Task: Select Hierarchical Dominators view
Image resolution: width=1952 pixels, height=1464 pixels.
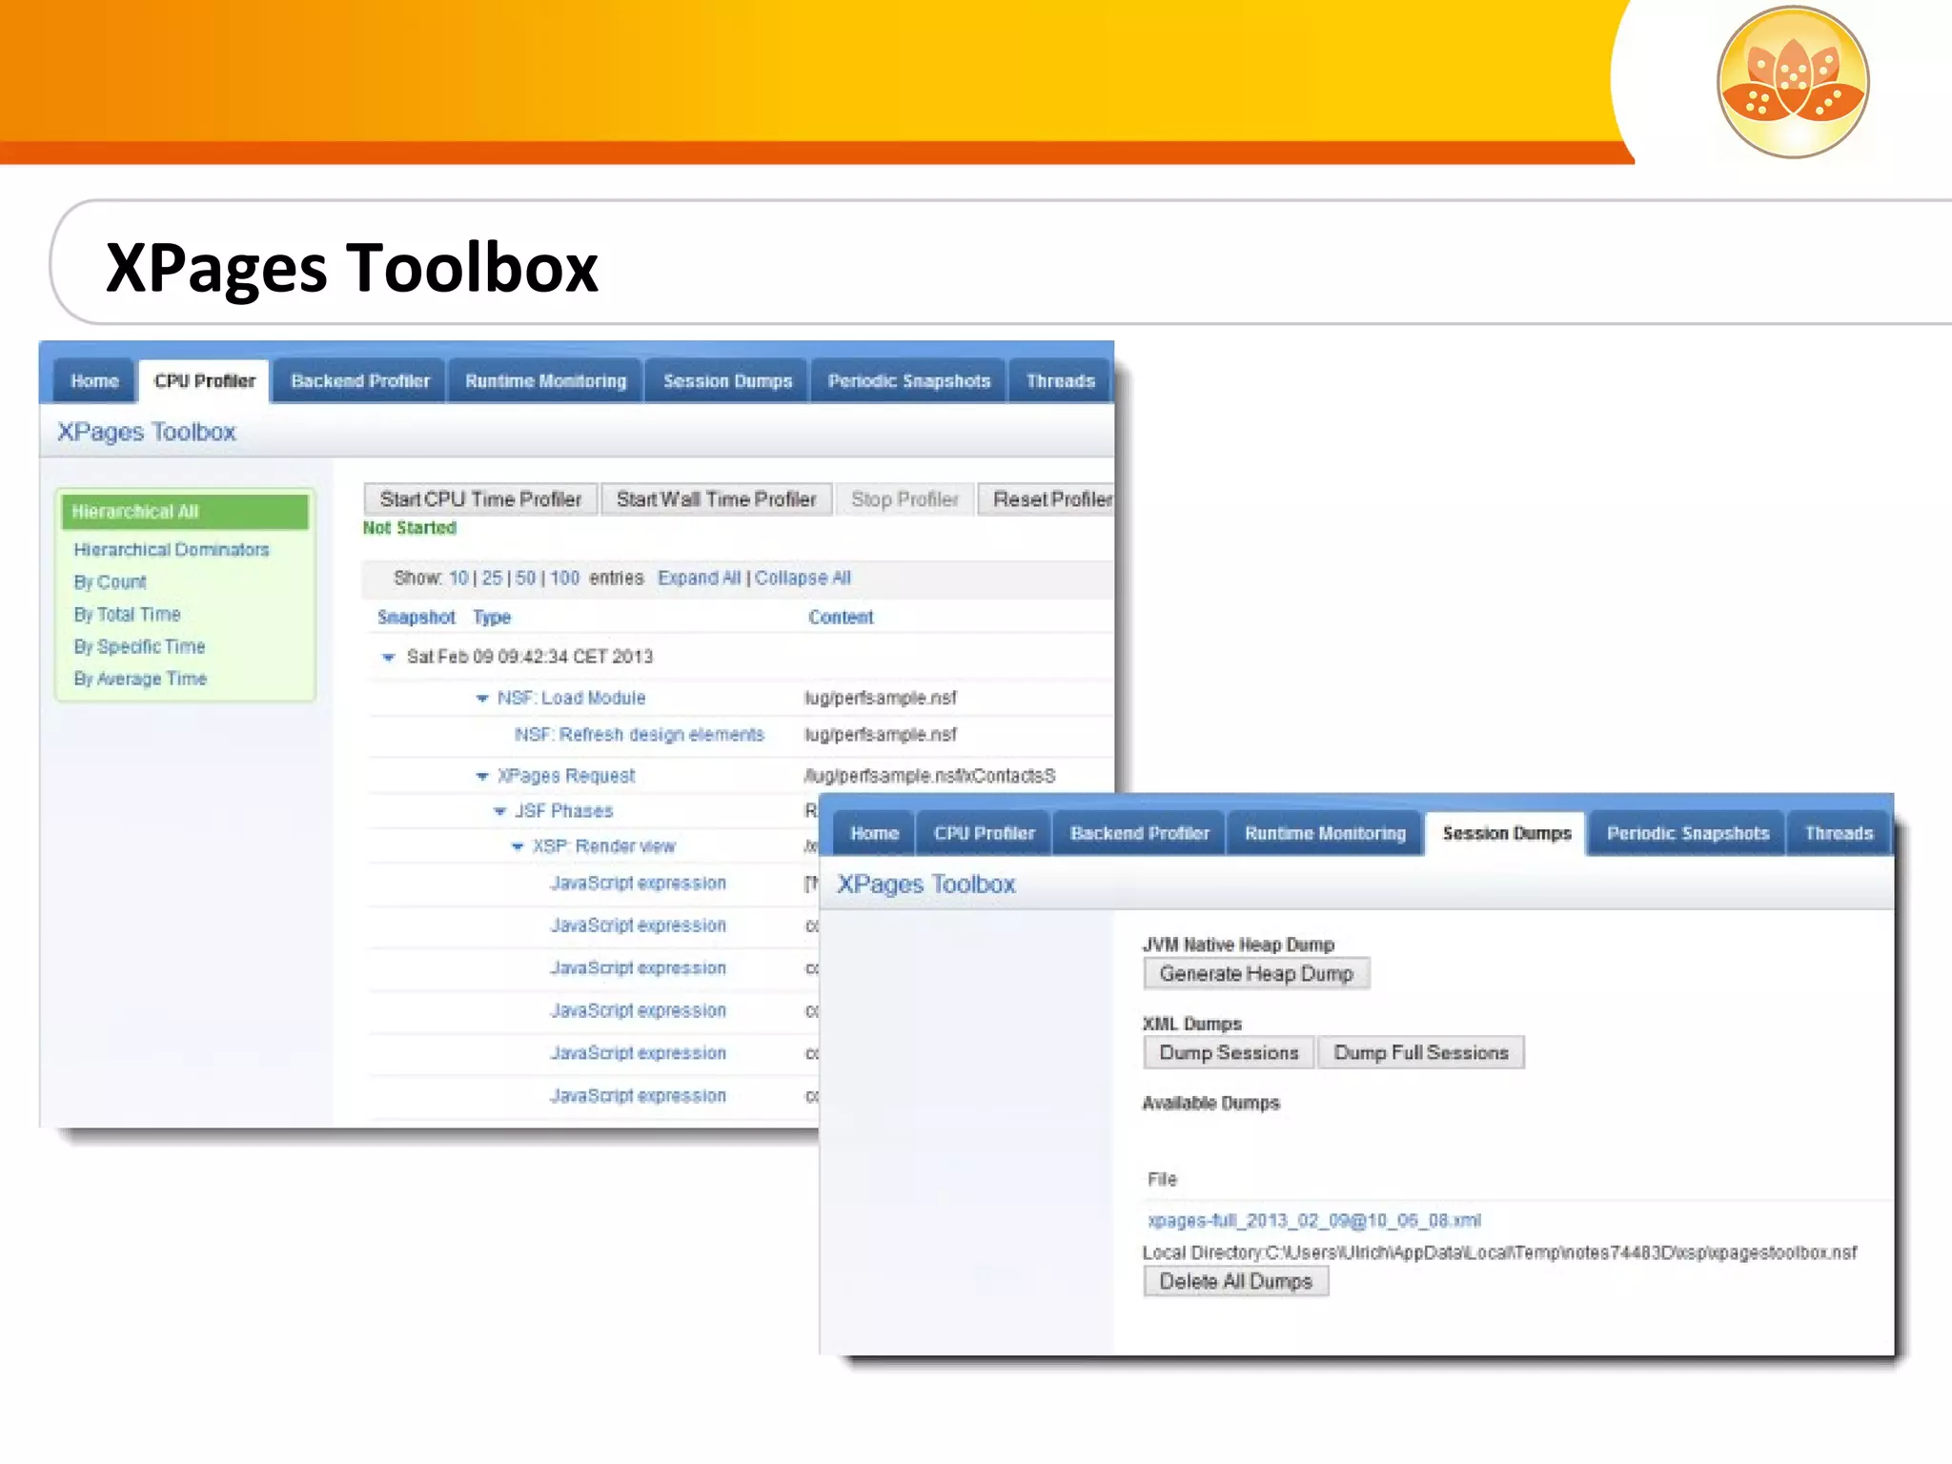Action: coord(172,550)
